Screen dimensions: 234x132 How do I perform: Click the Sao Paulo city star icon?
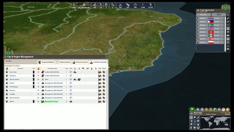point(7,72)
